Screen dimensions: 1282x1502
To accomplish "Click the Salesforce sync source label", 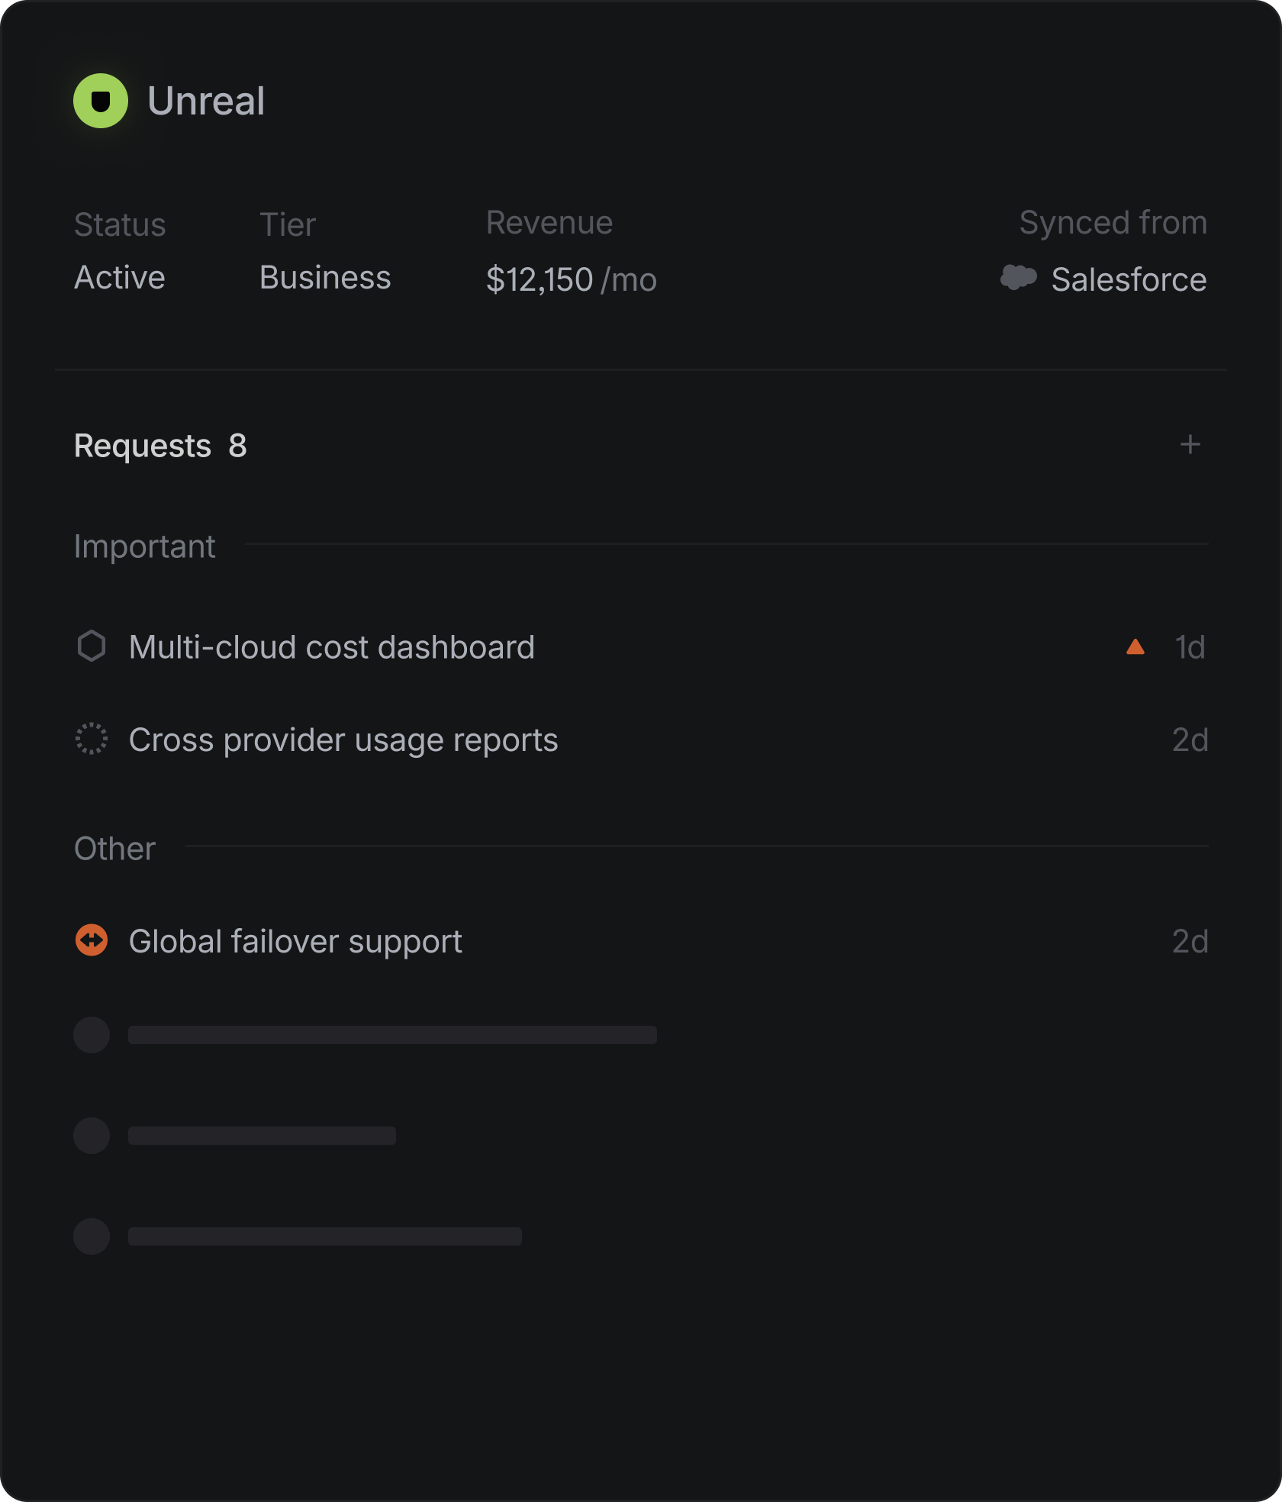I will 1128,279.
